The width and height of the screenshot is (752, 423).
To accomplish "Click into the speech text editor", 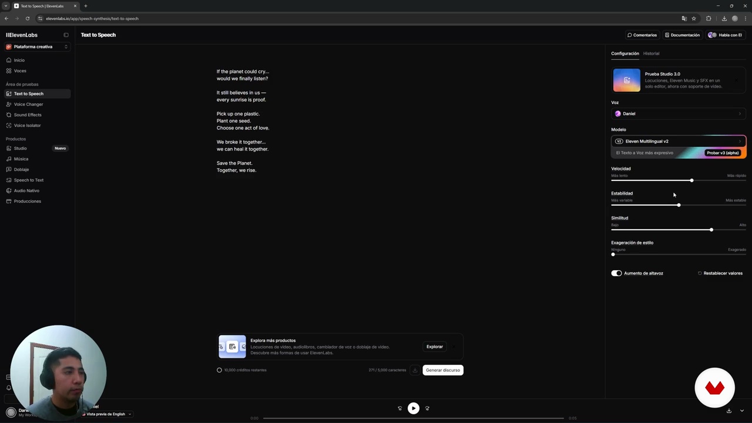I will (x=340, y=194).
